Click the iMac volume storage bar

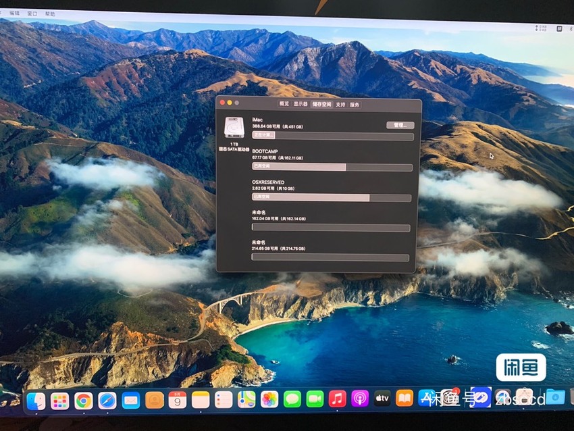click(x=333, y=136)
